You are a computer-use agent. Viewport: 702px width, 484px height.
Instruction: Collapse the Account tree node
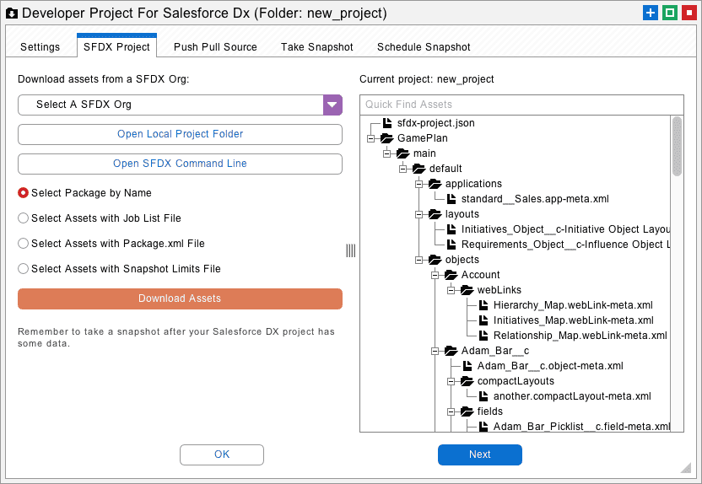(x=435, y=276)
